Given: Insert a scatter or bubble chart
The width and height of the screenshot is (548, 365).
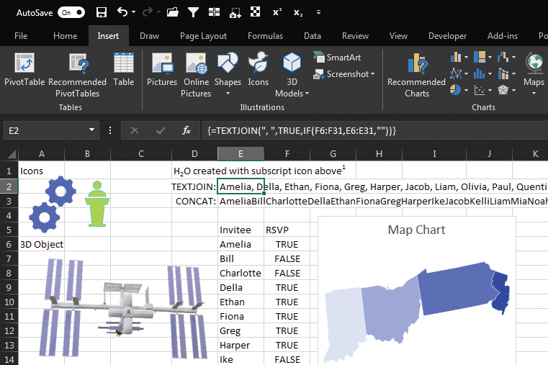Looking at the screenshot, I should coord(483,90).
